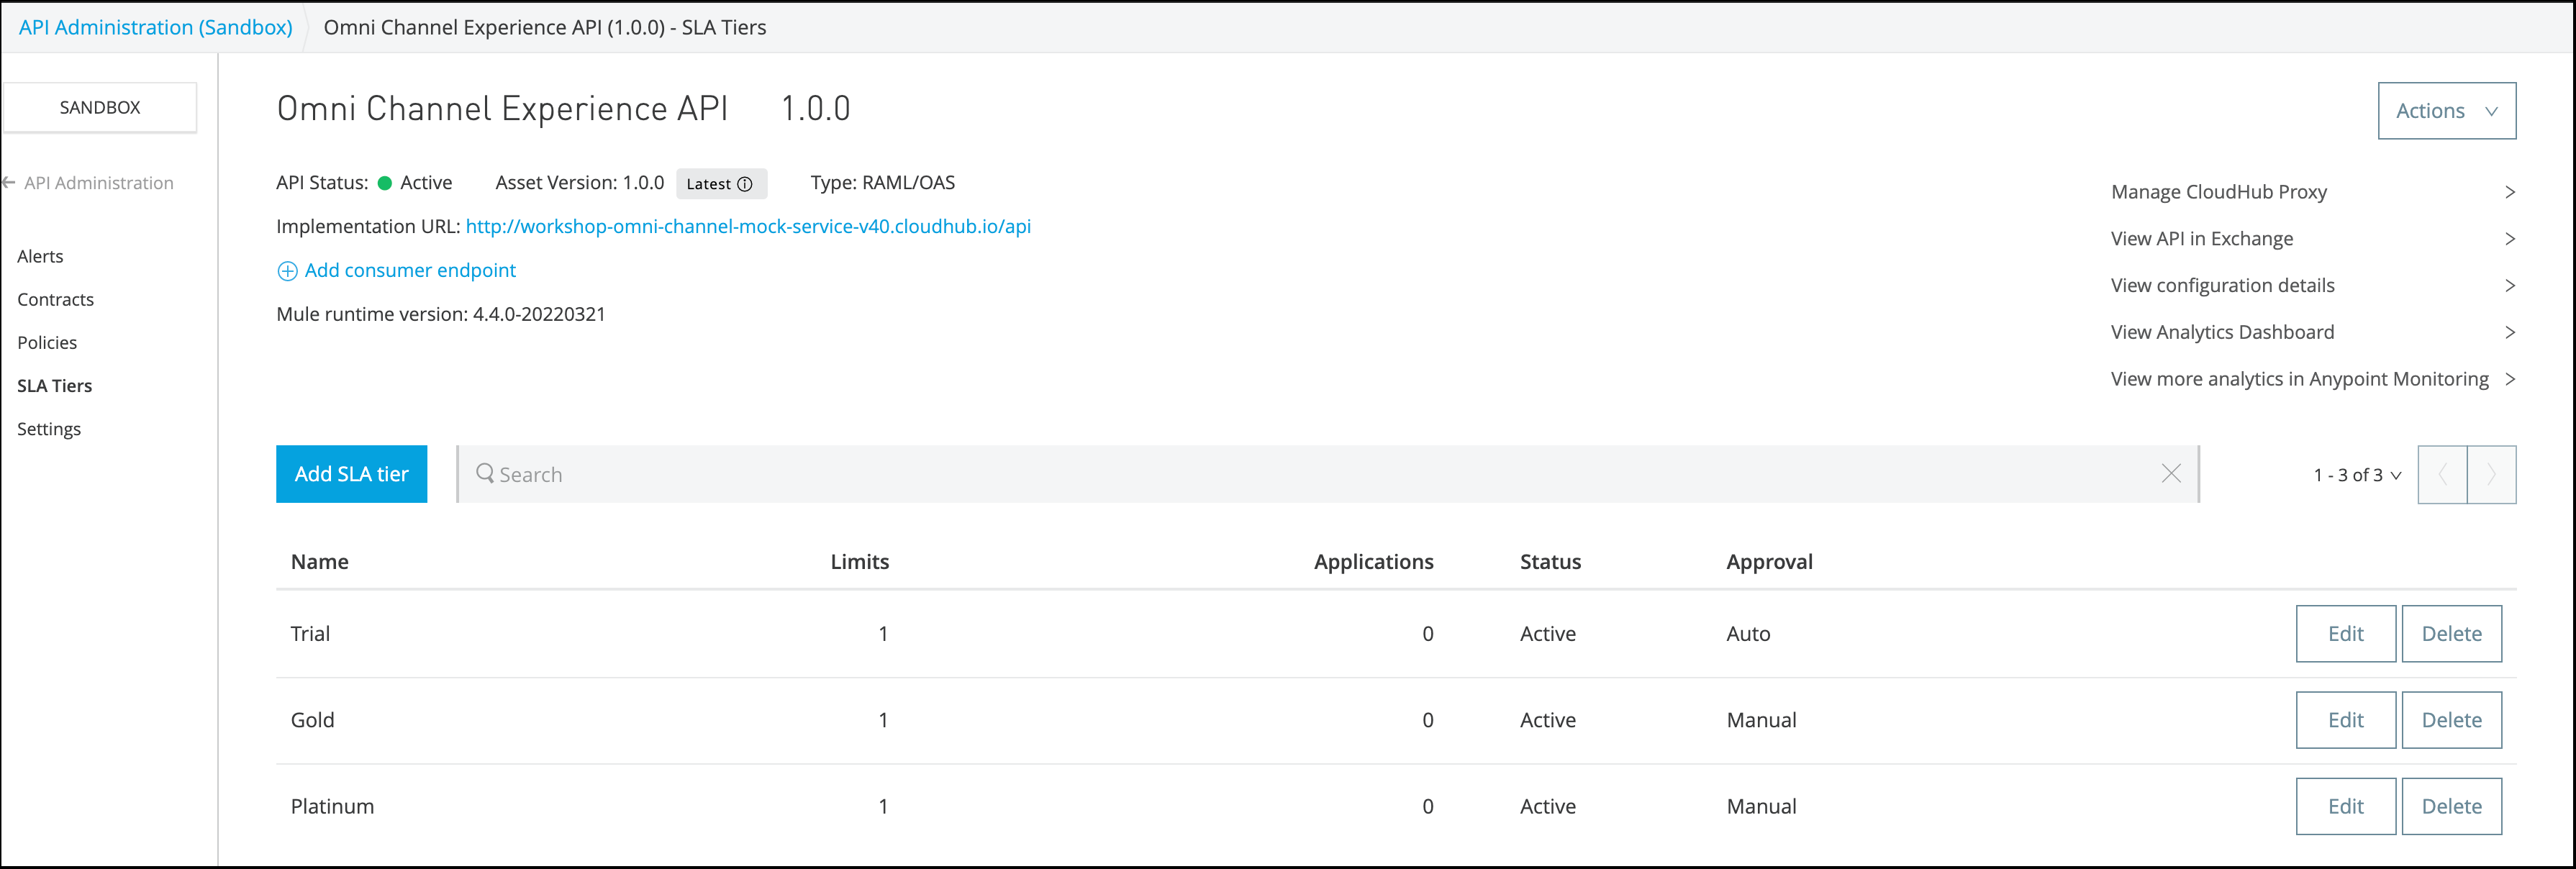The image size is (2576, 869).
Task: Click the API Administration back link in sidebar
Action: 98,183
